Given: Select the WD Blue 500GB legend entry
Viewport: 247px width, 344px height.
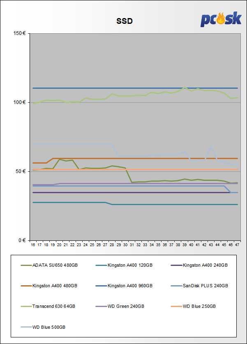Looking at the screenshot, I should (x=43, y=327).
